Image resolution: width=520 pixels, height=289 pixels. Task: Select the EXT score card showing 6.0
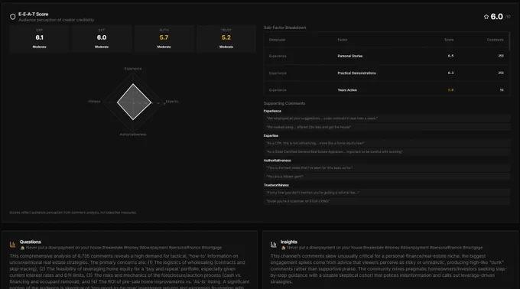[x=102, y=38]
